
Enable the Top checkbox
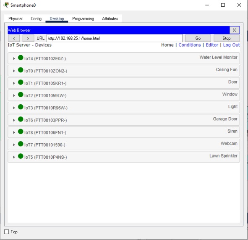pos(6,232)
